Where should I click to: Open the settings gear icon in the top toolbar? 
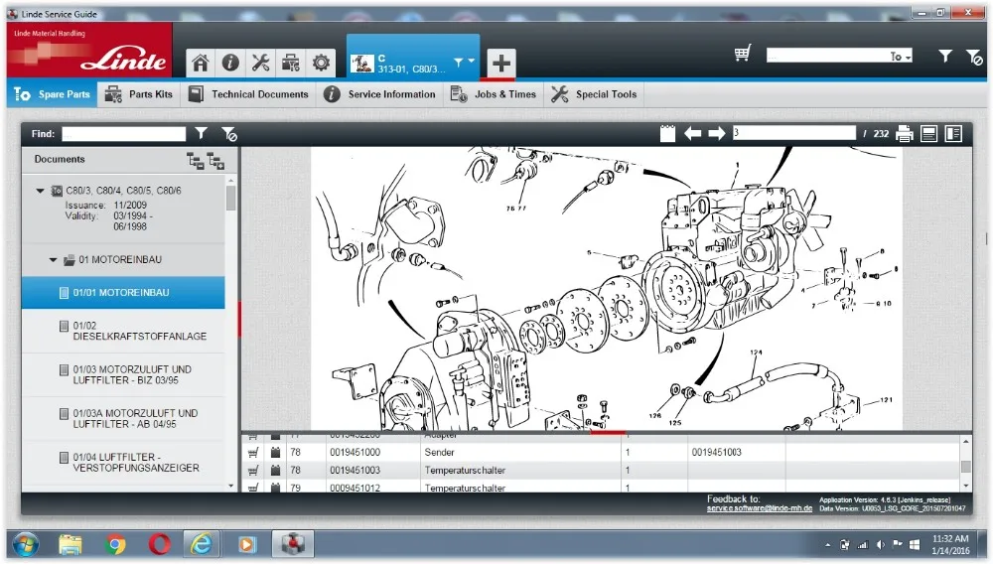click(x=321, y=63)
